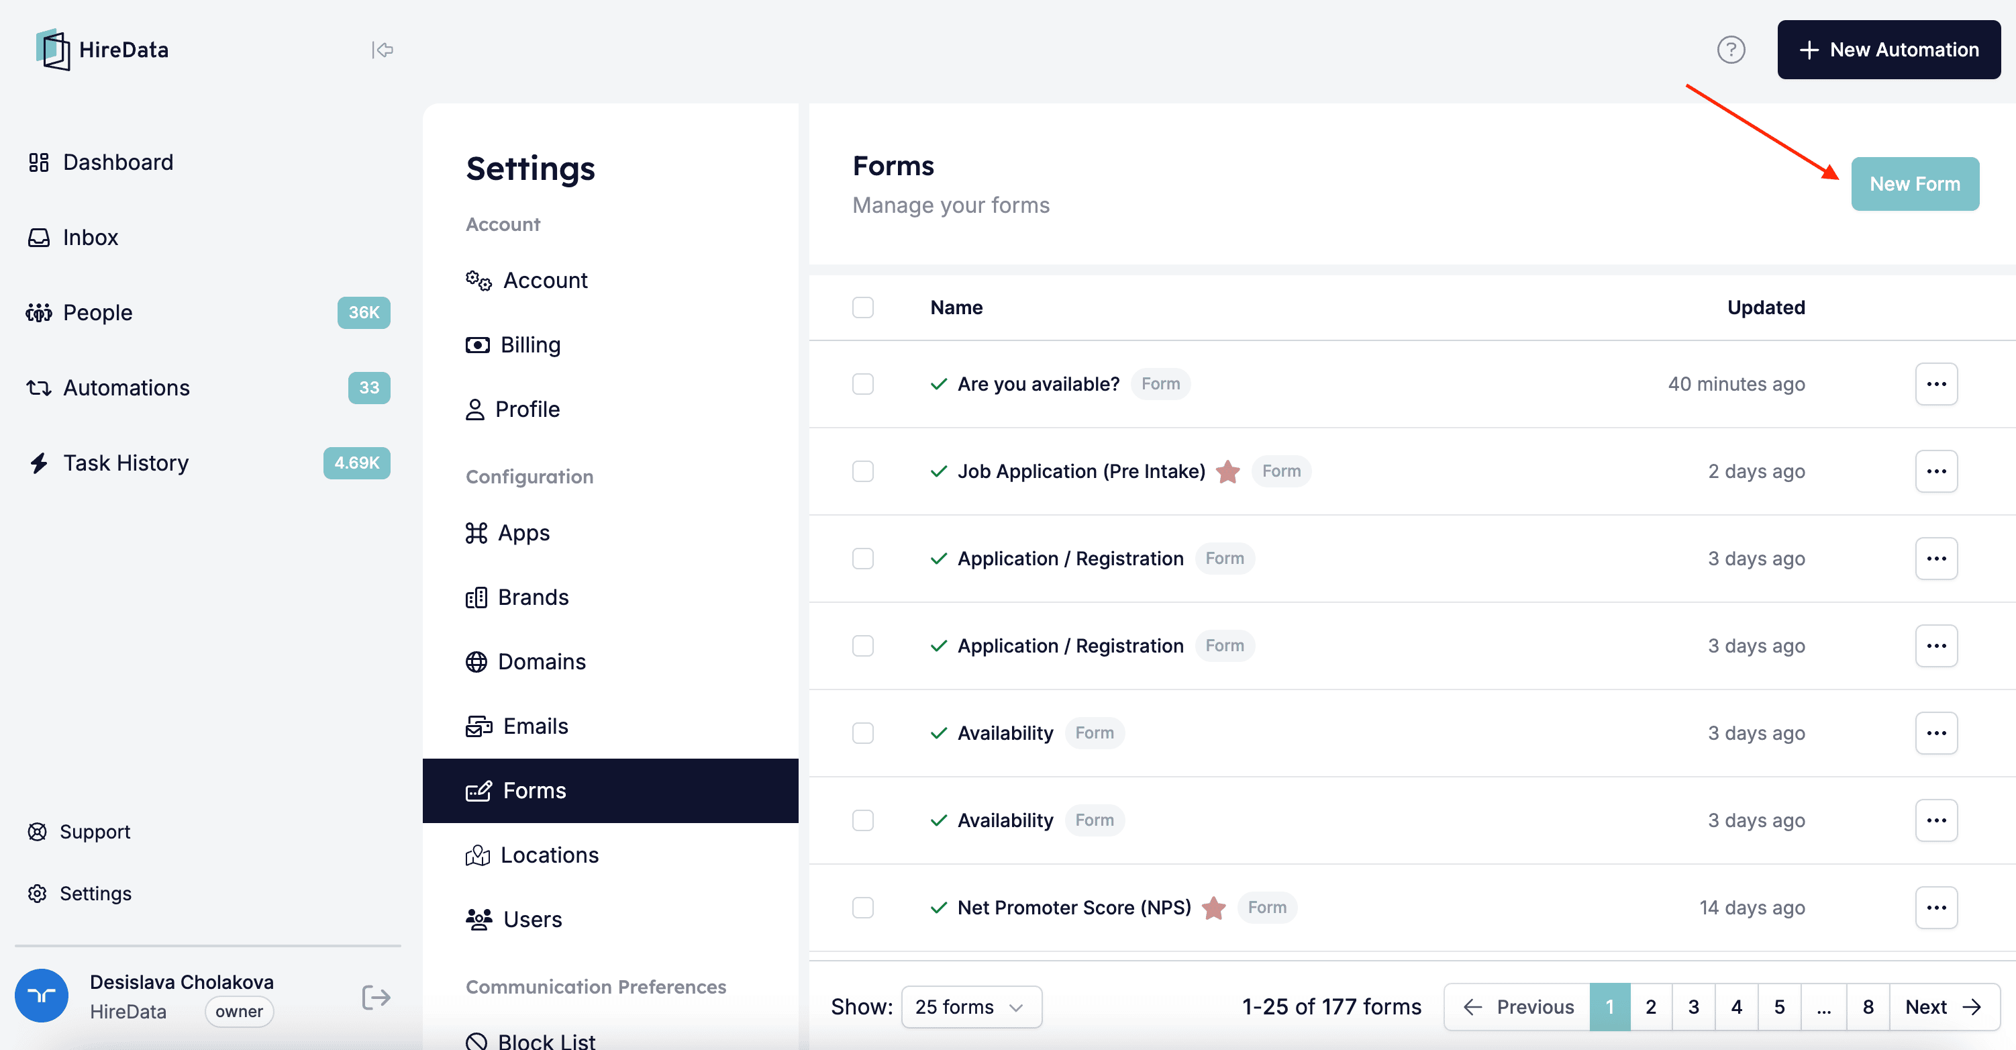Viewport: 2016px width, 1050px height.
Task: Open options menu for Job Application (Pre Intake)
Action: coord(1935,471)
